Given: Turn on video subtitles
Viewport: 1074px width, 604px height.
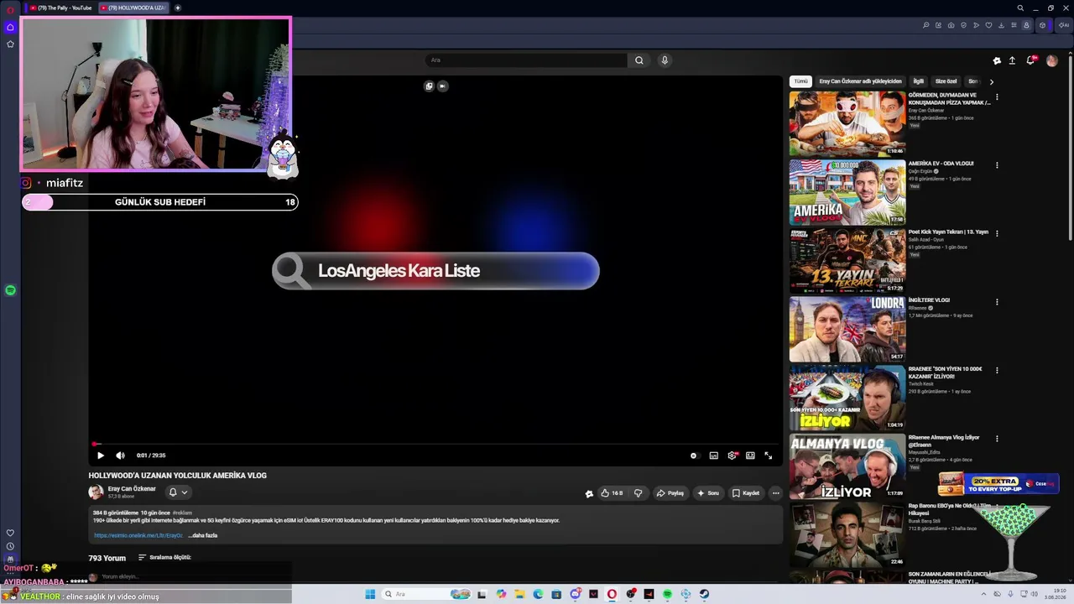Looking at the screenshot, I should [x=713, y=456].
